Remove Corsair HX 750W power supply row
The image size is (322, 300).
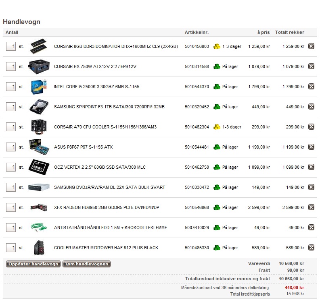pyautogui.click(x=312, y=66)
